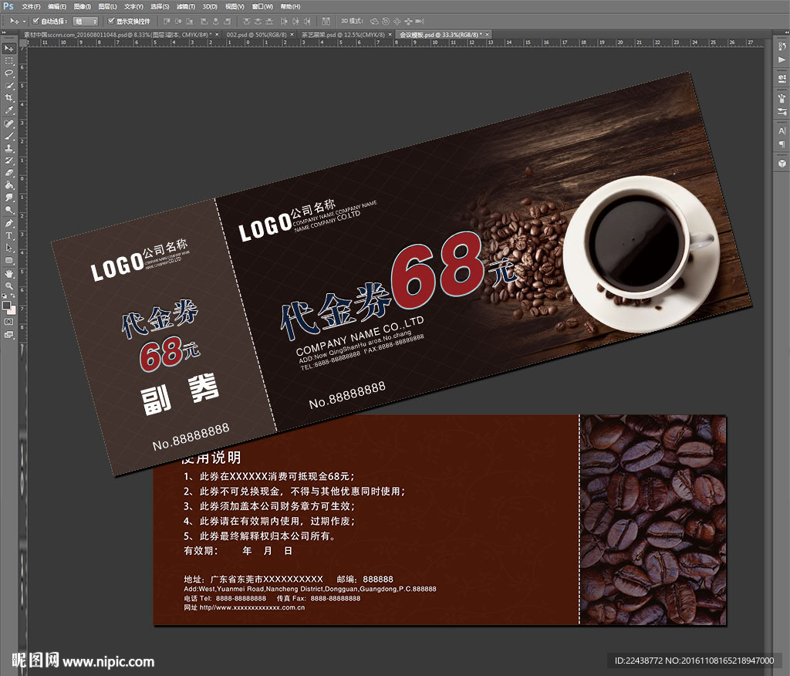Swap foreground and background colors
The width and height of the screenshot is (790, 676).
(12, 296)
